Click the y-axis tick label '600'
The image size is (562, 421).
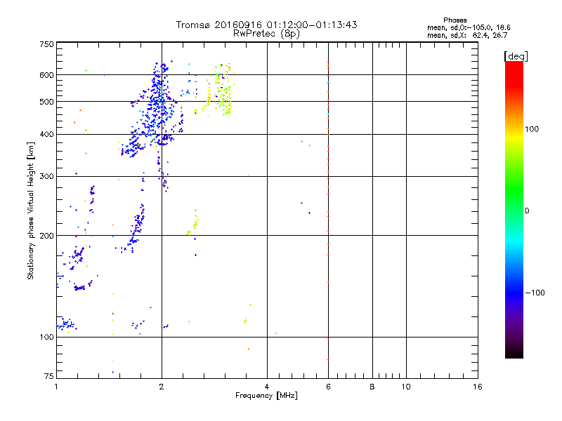(46, 75)
